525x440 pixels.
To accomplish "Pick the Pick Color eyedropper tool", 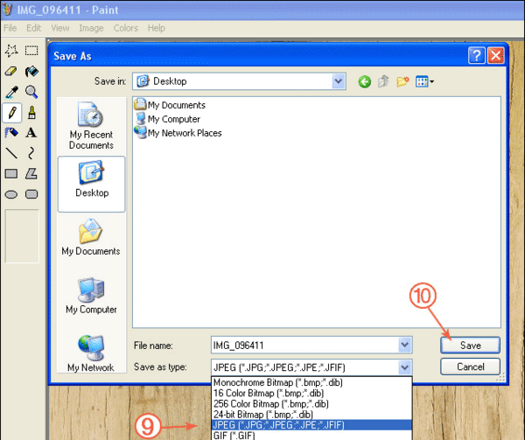I will (x=11, y=92).
